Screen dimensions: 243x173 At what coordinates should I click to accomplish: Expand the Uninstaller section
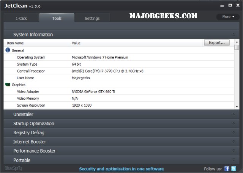234,114
